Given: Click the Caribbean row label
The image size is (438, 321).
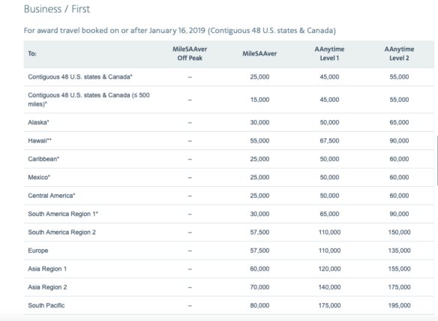Looking at the screenshot, I should (x=43, y=159).
